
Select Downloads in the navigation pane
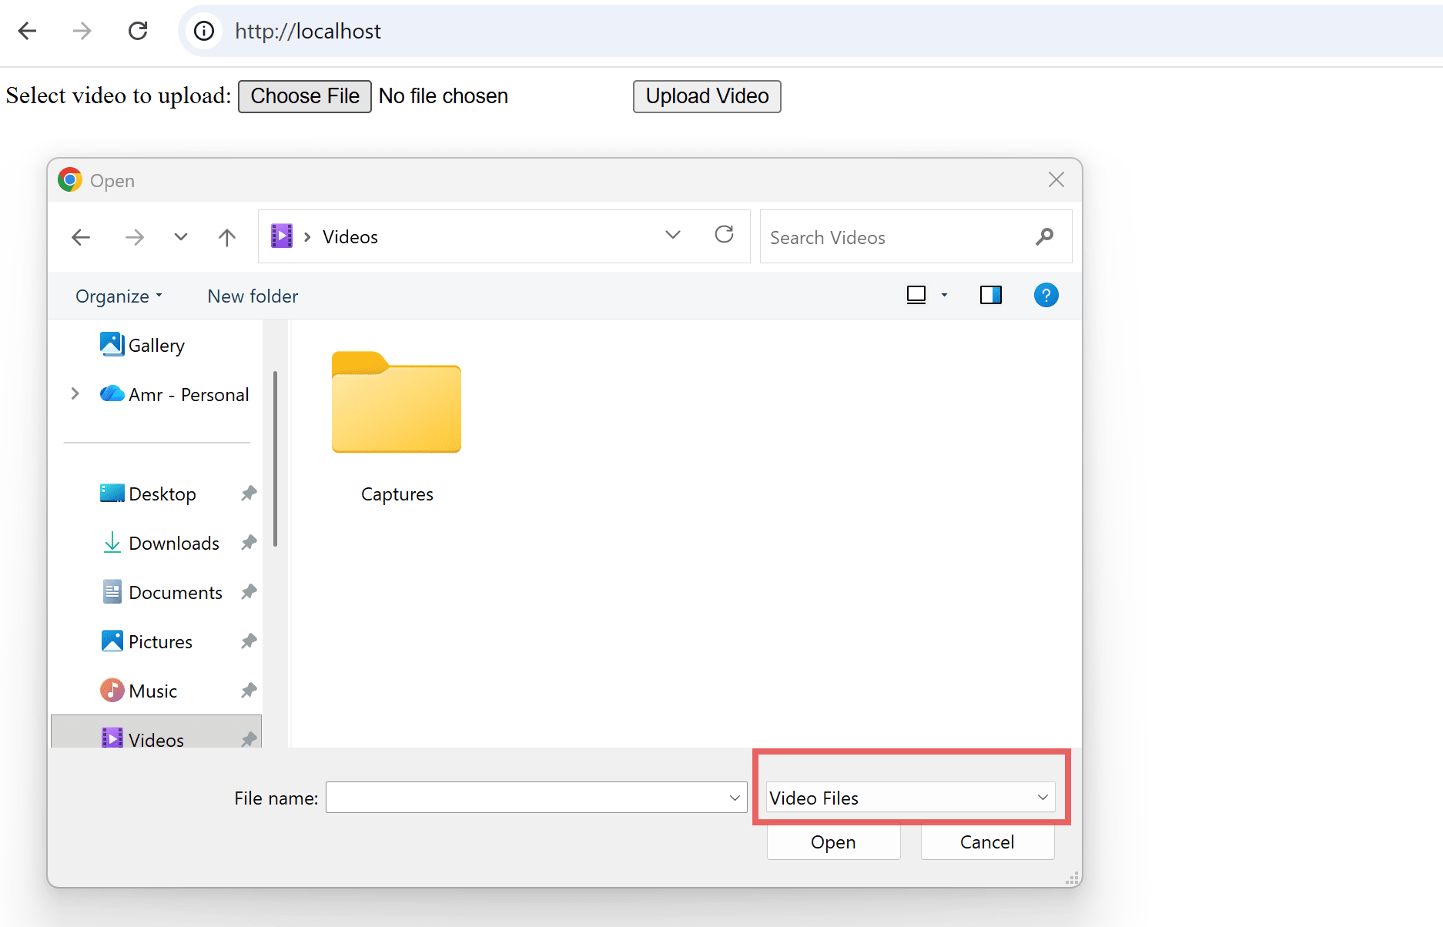[x=174, y=544]
